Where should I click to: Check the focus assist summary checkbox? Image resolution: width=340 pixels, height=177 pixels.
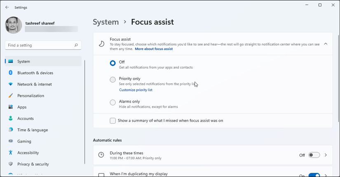click(113, 121)
